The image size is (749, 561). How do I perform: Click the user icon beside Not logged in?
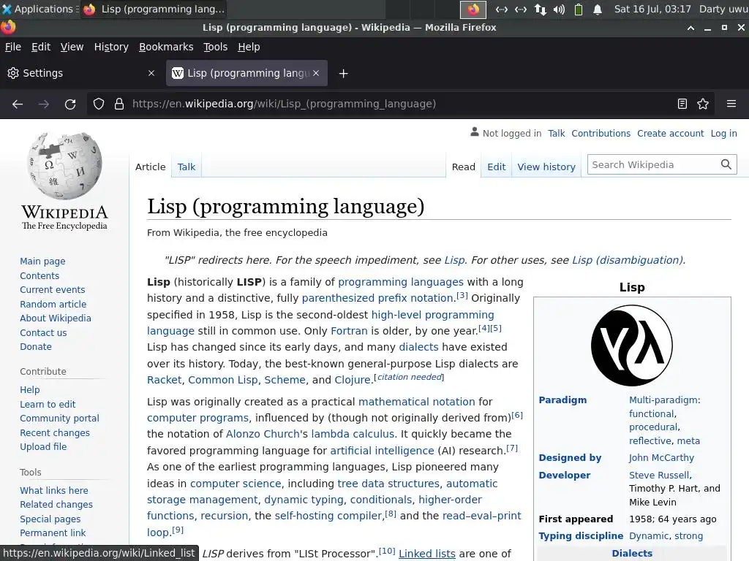pos(474,132)
